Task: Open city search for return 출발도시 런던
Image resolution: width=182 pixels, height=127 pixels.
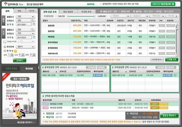Action: pos(33,30)
